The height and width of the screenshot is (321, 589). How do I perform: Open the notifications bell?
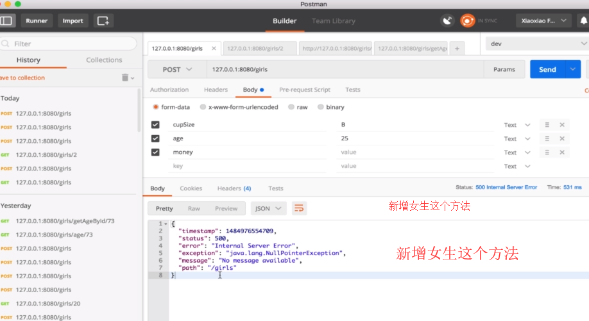click(583, 21)
